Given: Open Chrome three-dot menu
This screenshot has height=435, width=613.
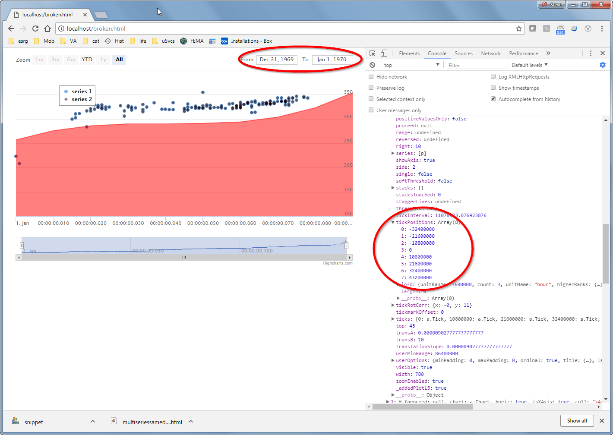Looking at the screenshot, I should 602,28.
